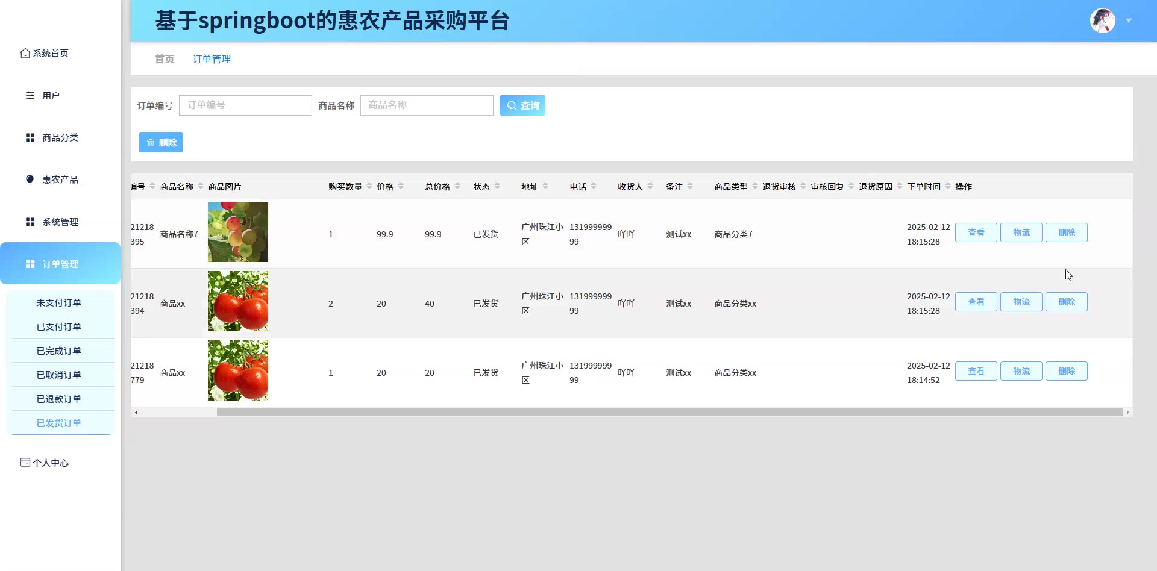Viewport: 1157px width, 571px height.
Task: Focus the 订单编号 search field
Action: click(x=245, y=105)
